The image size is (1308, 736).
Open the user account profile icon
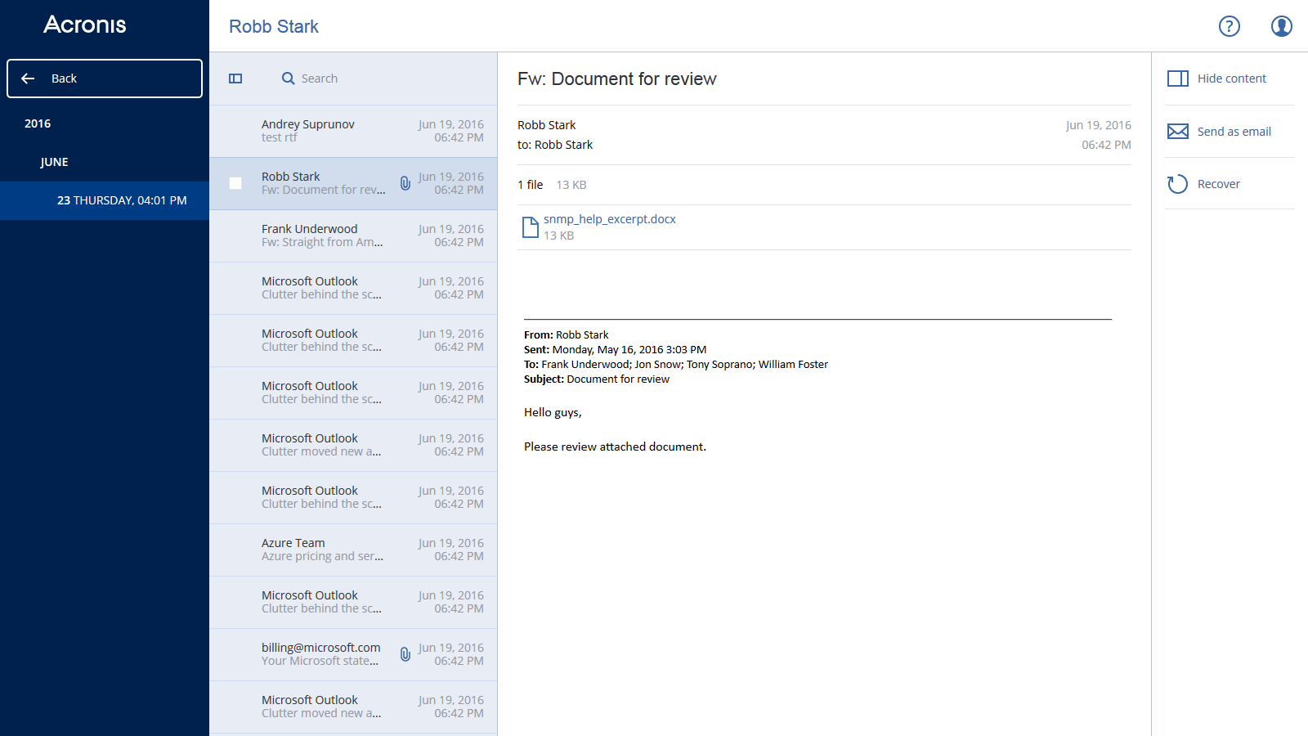1281,26
